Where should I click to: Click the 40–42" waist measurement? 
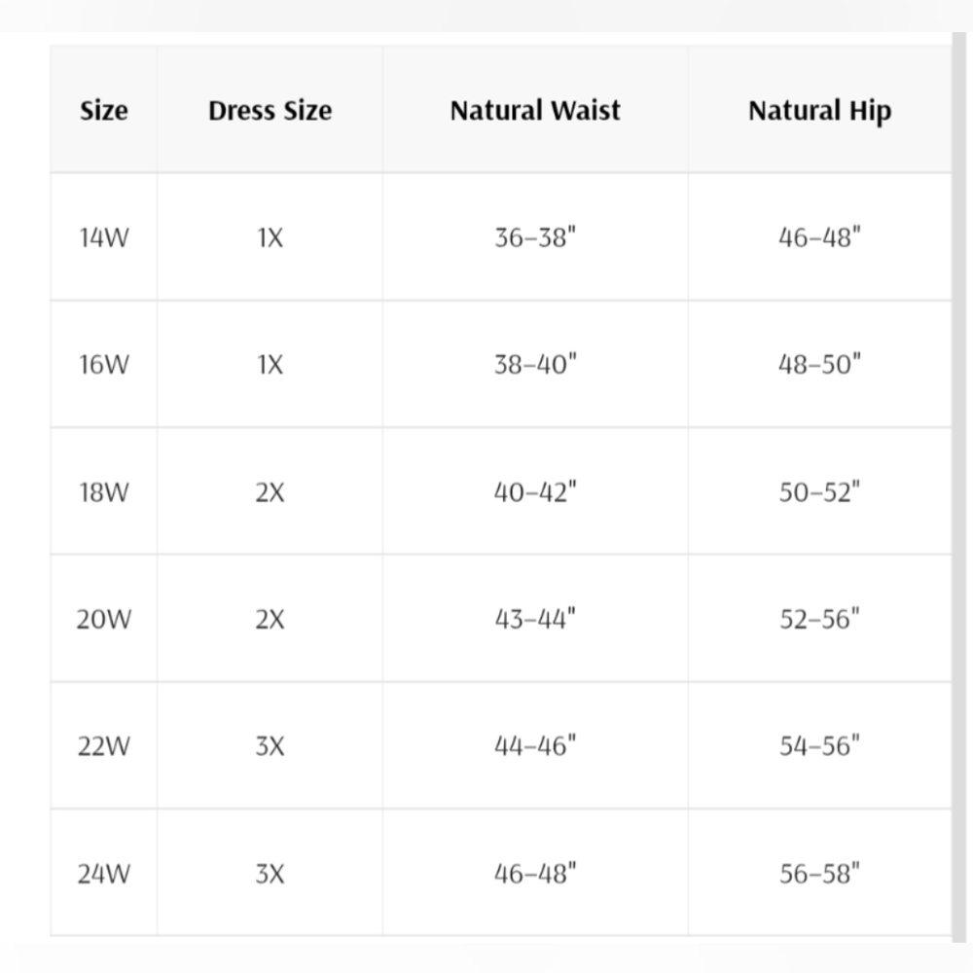pos(535,491)
